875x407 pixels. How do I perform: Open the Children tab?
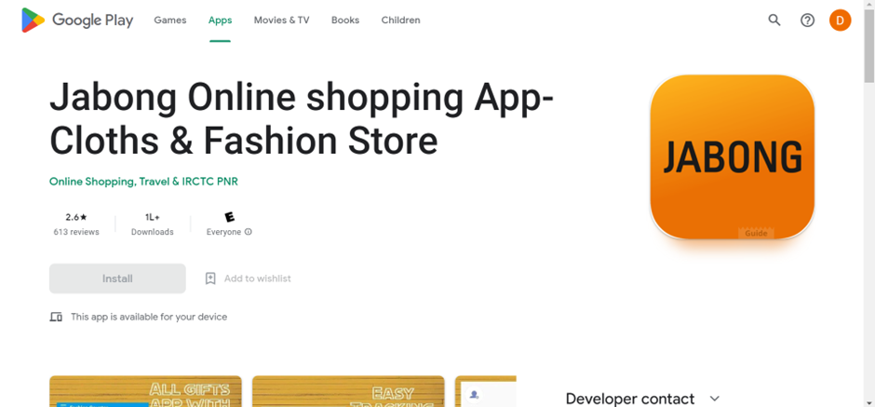pos(400,20)
